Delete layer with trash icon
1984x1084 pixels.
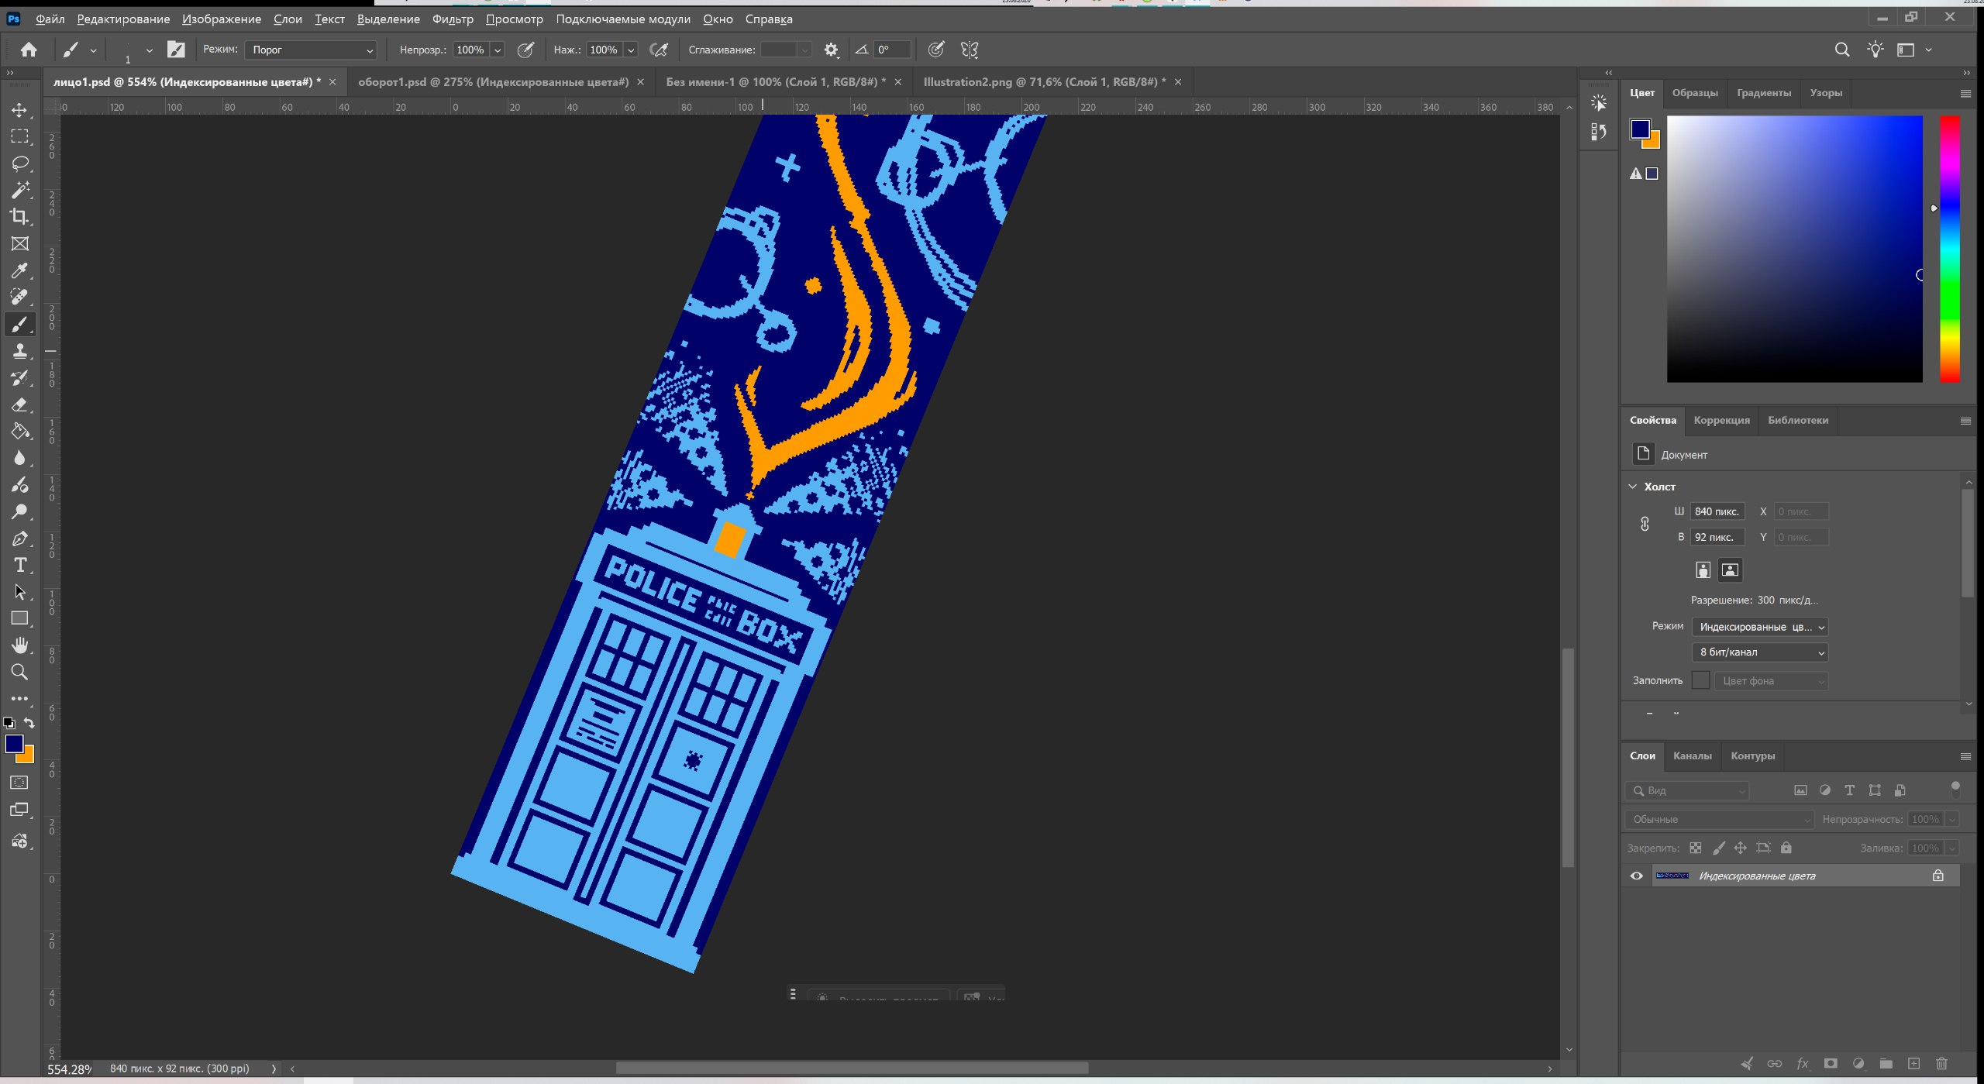point(1941,1063)
